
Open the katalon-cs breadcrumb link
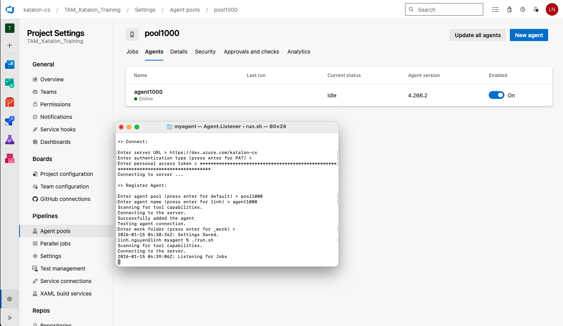pyautogui.click(x=37, y=9)
